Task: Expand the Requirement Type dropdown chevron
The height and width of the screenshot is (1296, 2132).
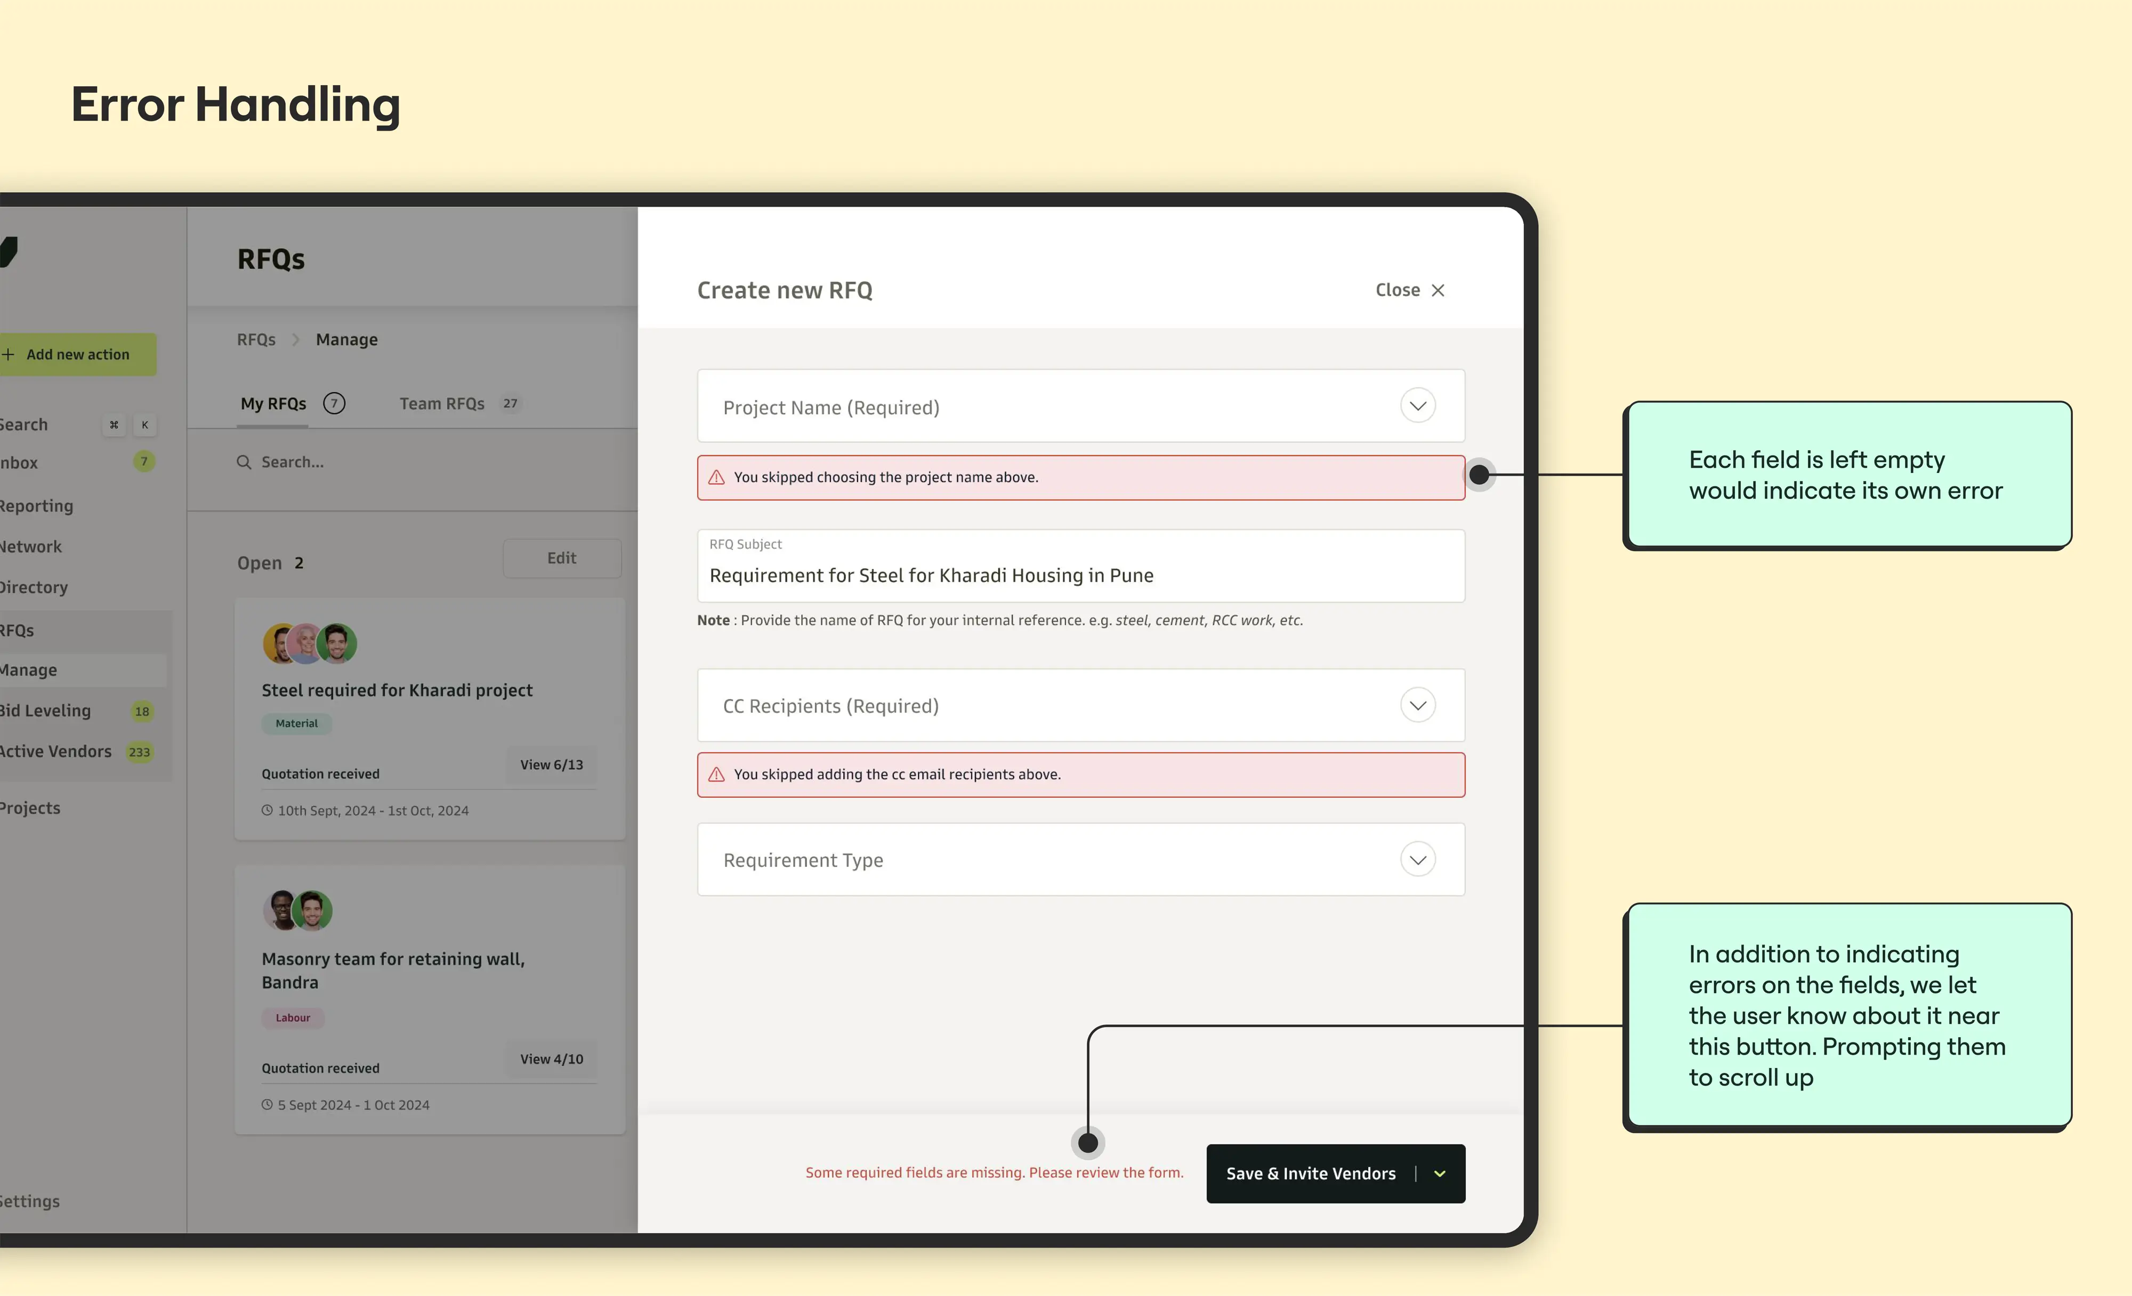Action: 1417,859
